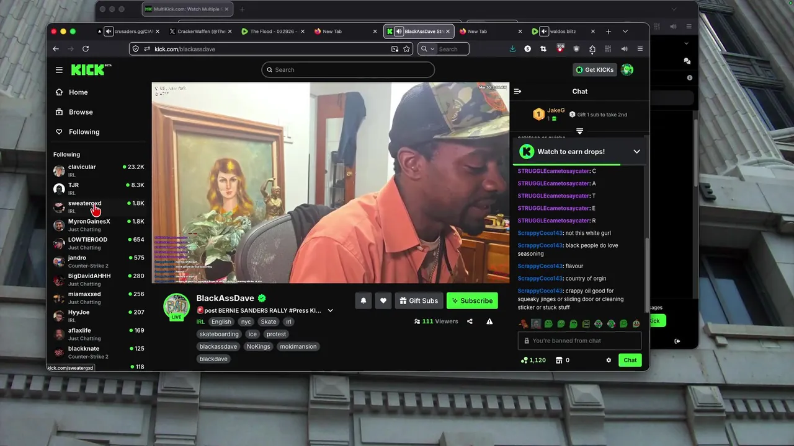Click the banned chat input box
The width and height of the screenshot is (794, 446).
[x=579, y=341]
